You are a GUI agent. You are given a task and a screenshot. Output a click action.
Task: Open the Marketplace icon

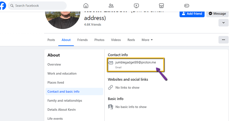(161, 6)
